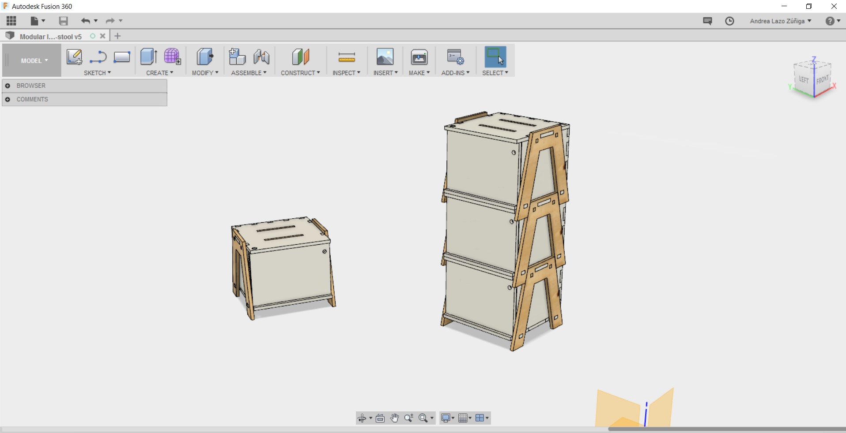Screen dimensions: 846x433
Task: Add a new design tab
Action: point(117,36)
